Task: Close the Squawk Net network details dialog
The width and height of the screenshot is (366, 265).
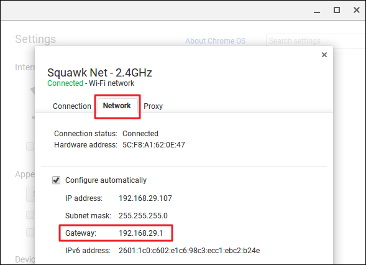Action: pos(324,55)
